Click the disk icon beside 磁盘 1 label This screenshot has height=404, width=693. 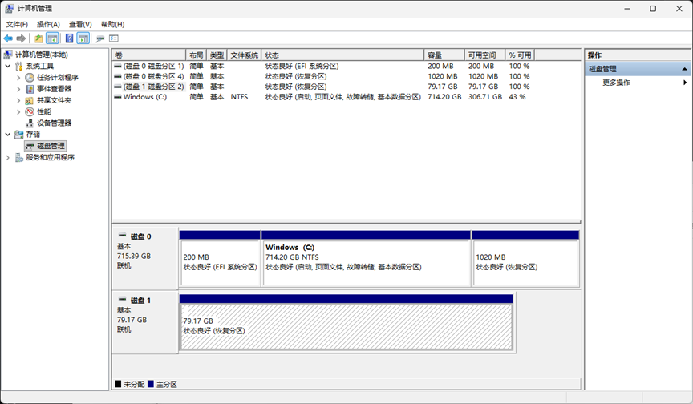coord(123,300)
